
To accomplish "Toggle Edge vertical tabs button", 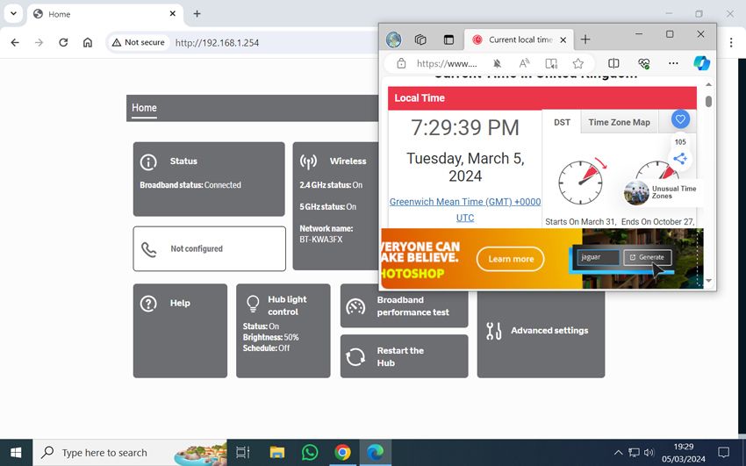I will (448, 39).
